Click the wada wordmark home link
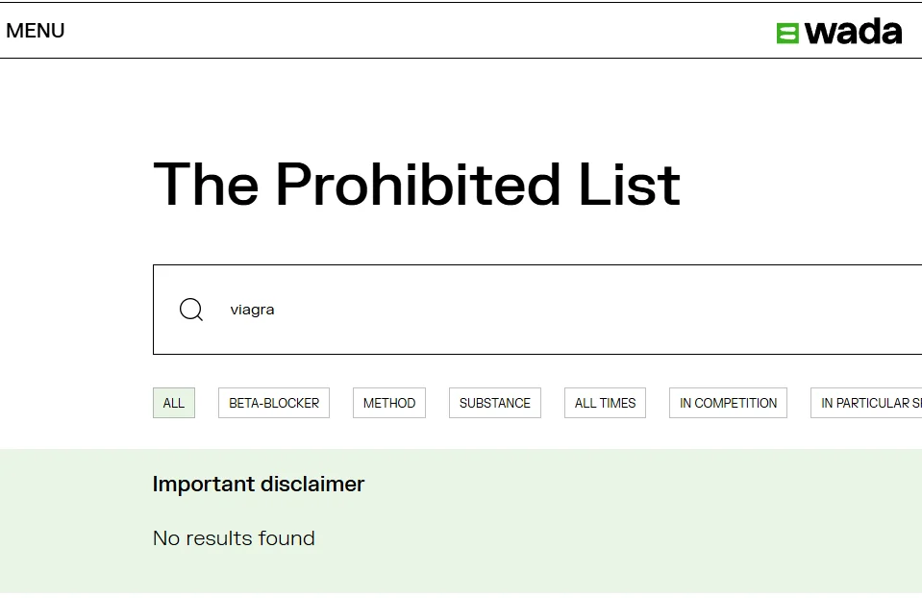 (853, 32)
